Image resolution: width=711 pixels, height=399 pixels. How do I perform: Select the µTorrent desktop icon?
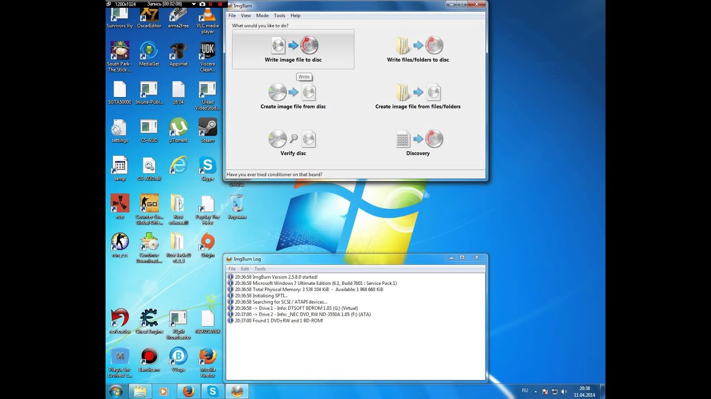click(178, 130)
